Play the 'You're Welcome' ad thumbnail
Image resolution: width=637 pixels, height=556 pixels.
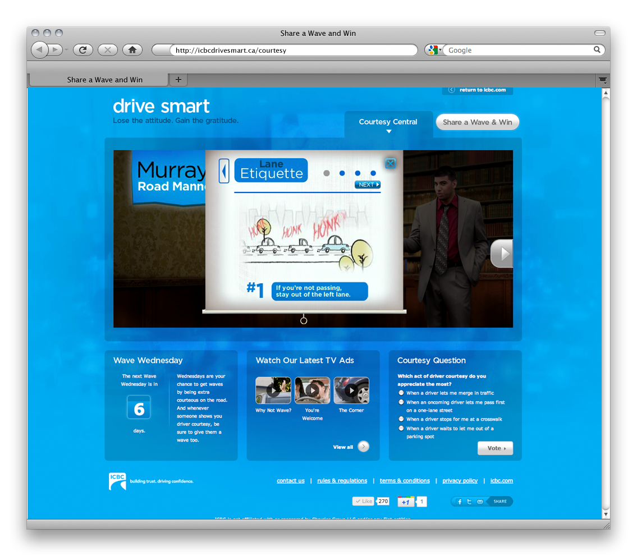tap(313, 390)
